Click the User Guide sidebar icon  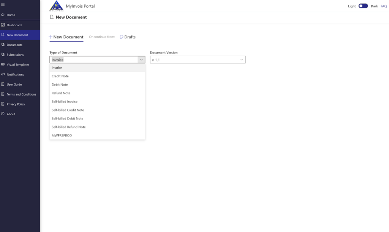click(3, 85)
